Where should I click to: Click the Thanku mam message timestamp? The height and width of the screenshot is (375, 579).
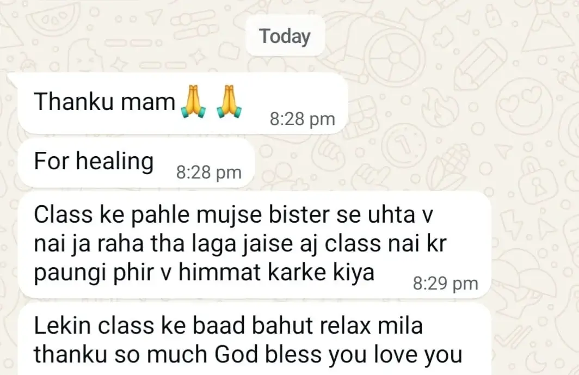302,119
